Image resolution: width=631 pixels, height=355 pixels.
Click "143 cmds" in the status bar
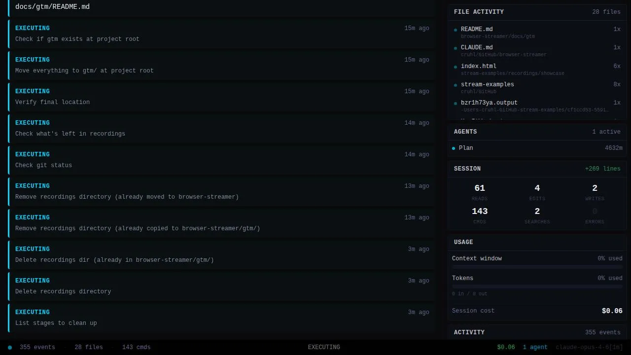coord(137,347)
